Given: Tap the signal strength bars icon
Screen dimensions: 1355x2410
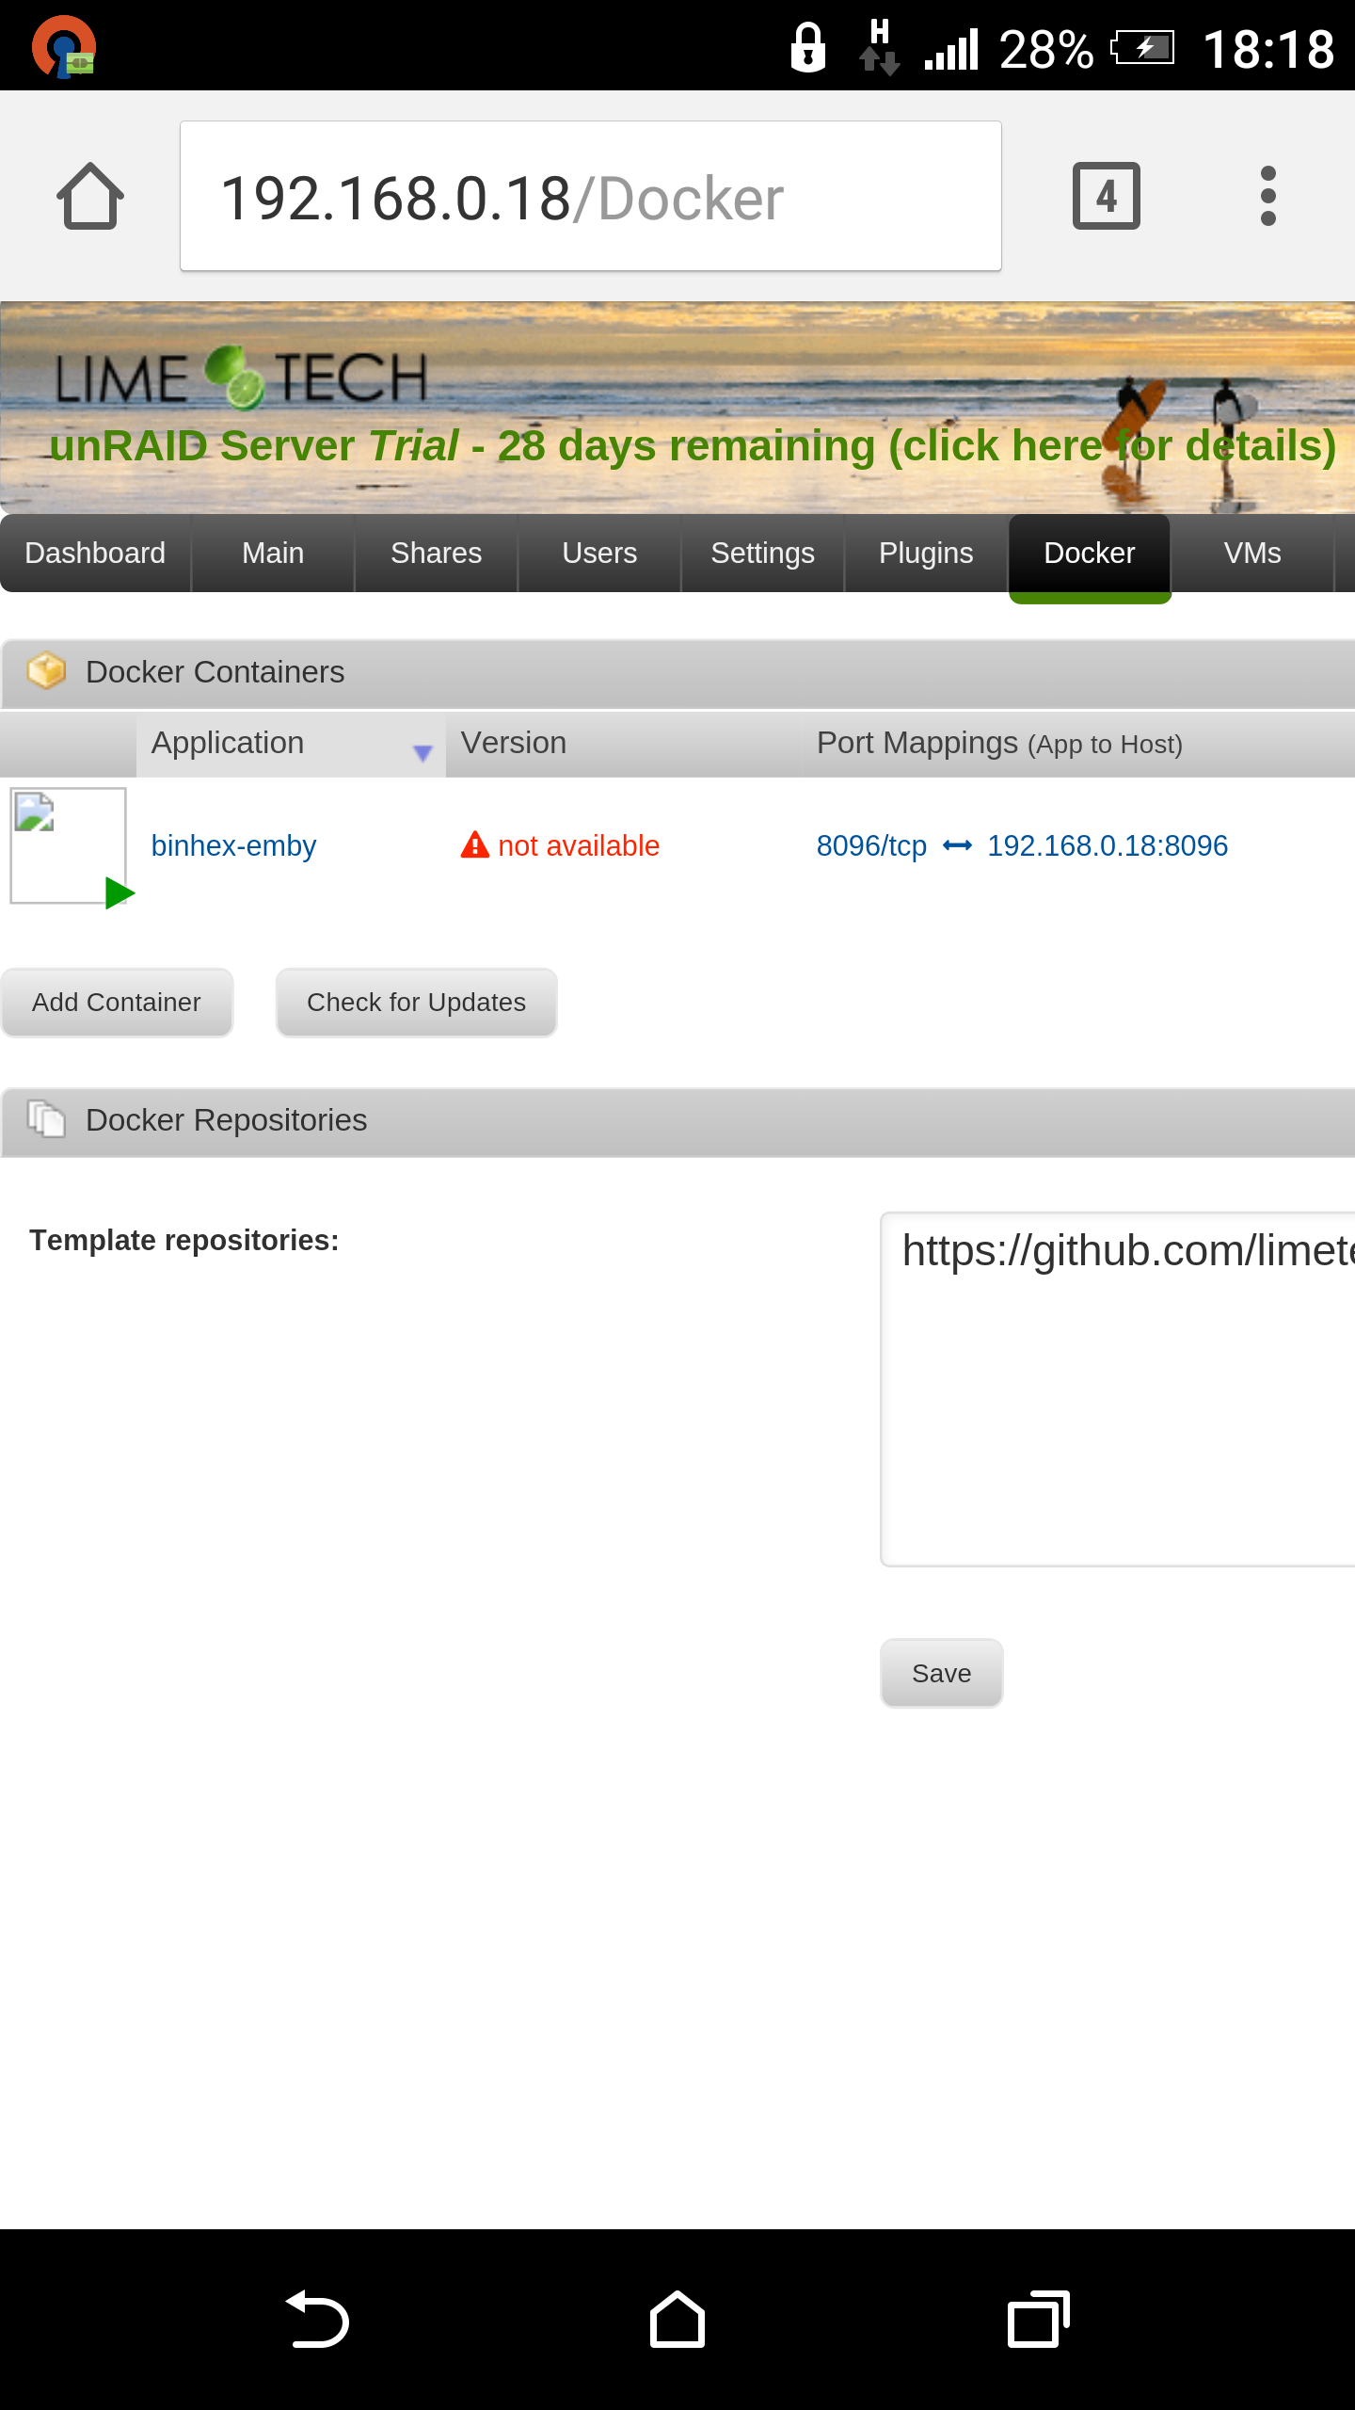Looking at the screenshot, I should (x=951, y=50).
